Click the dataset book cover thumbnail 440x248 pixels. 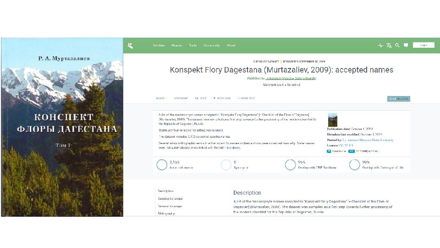pos(332,120)
